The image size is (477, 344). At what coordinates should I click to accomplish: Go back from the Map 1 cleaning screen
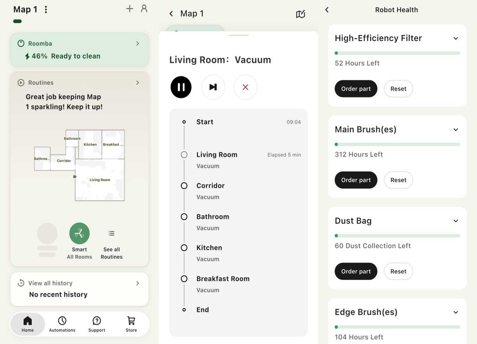click(x=171, y=14)
